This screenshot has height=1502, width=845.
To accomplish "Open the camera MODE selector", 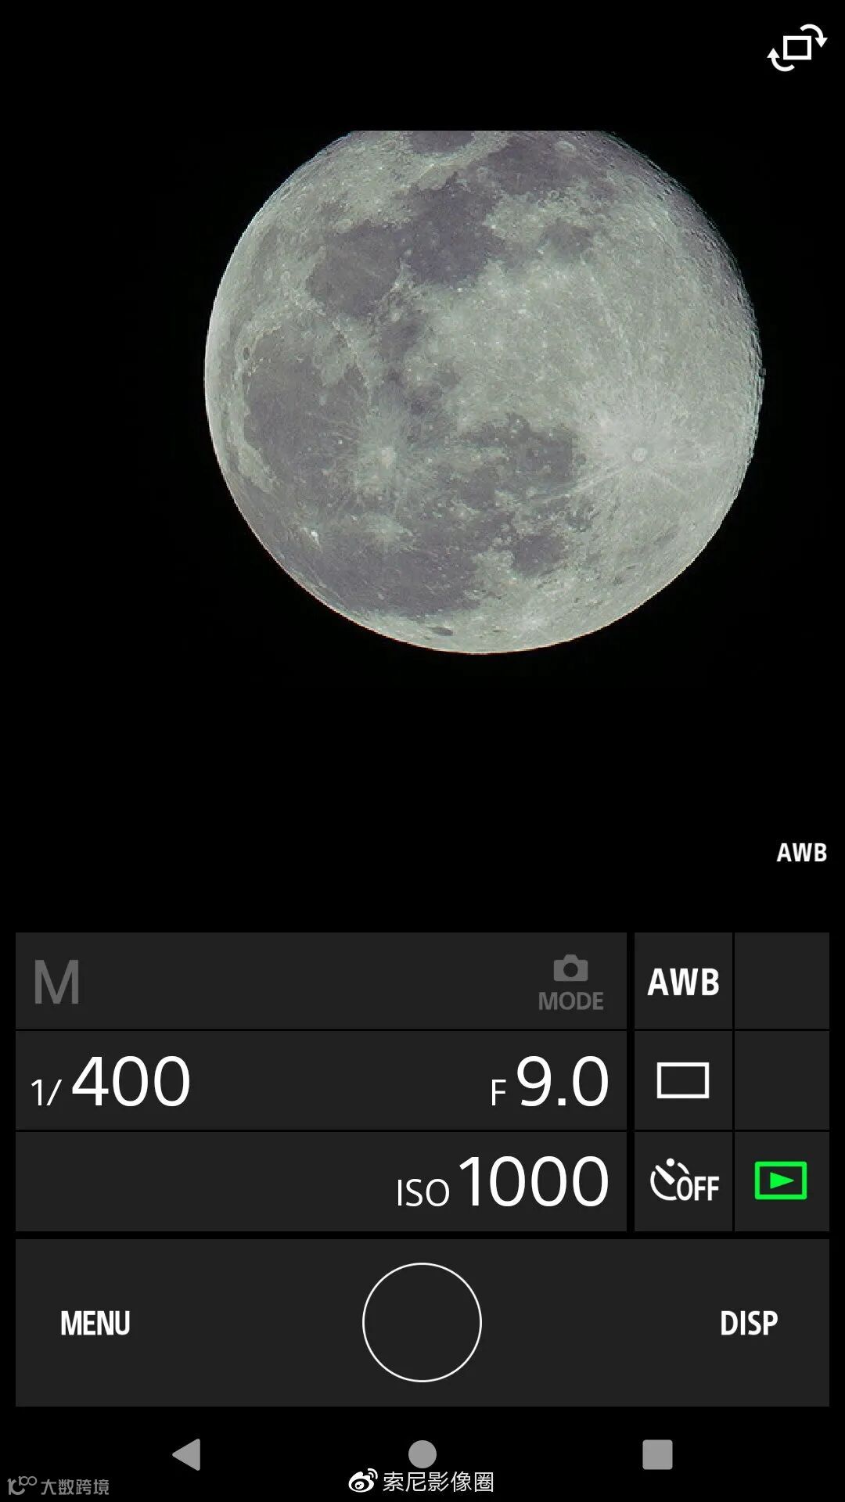I will [x=570, y=983].
